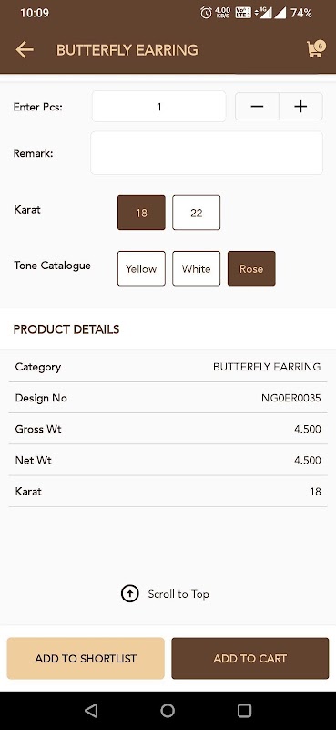Viewport: 336px width, 730px height.
Task: Open the shopping cart icon
Action: (x=315, y=49)
